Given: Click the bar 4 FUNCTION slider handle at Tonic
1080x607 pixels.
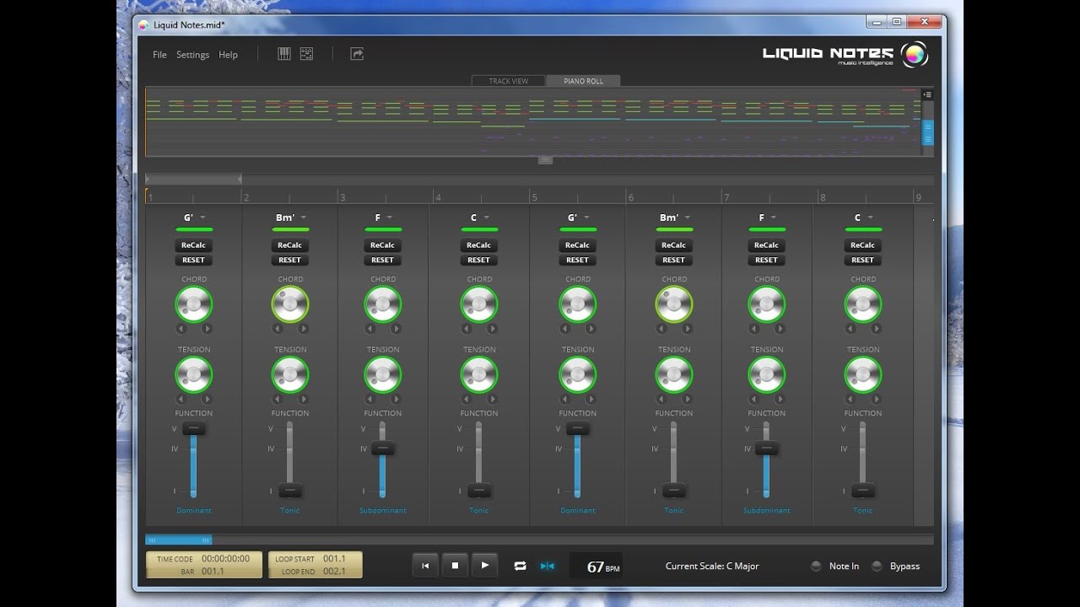Looking at the screenshot, I should (x=479, y=490).
